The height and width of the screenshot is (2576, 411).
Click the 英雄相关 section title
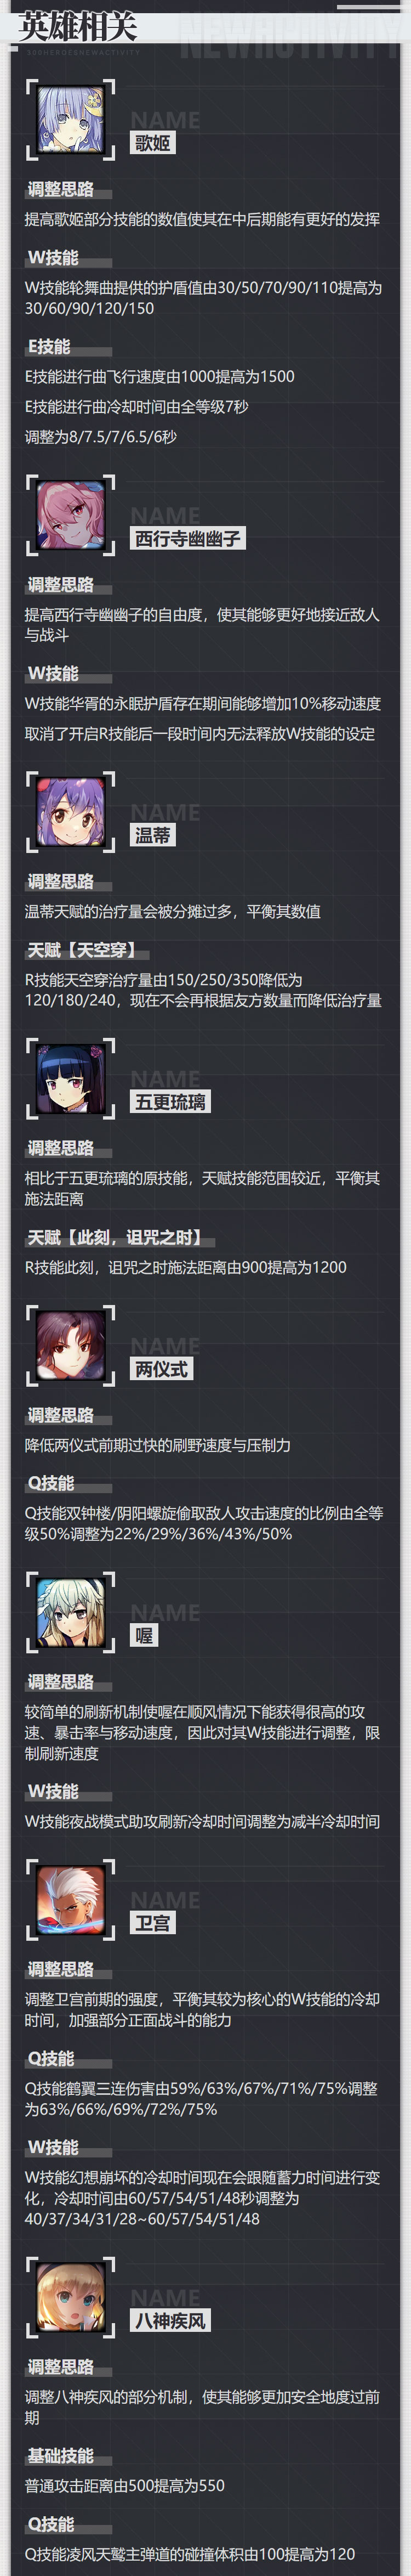[x=78, y=26]
